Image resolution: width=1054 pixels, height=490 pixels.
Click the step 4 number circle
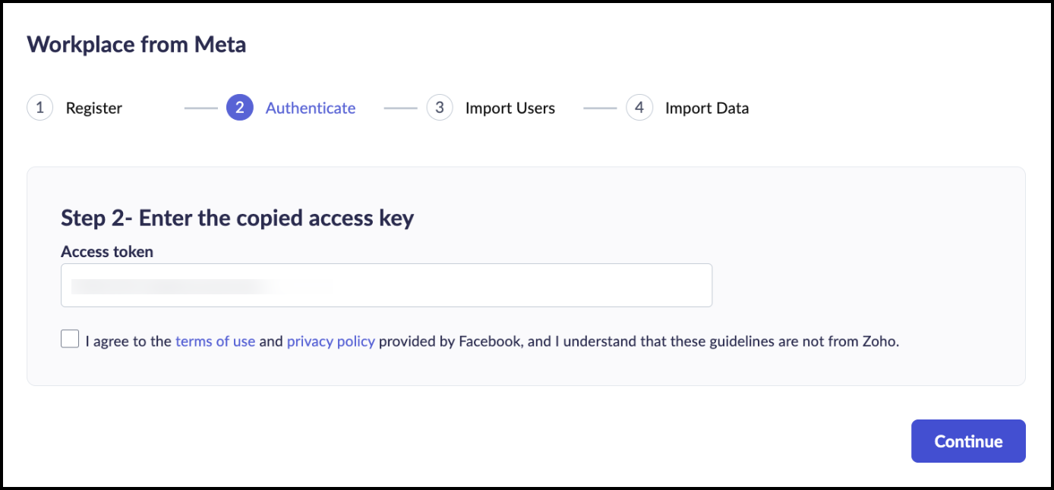[x=639, y=108]
